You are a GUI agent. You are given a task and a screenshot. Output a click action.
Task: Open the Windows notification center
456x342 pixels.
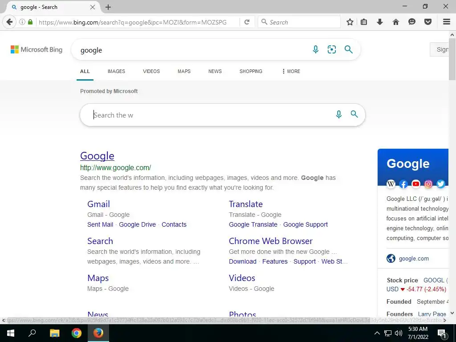(442, 333)
